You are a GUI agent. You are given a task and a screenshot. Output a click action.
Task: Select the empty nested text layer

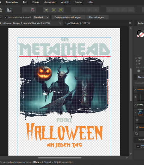pos(140,120)
